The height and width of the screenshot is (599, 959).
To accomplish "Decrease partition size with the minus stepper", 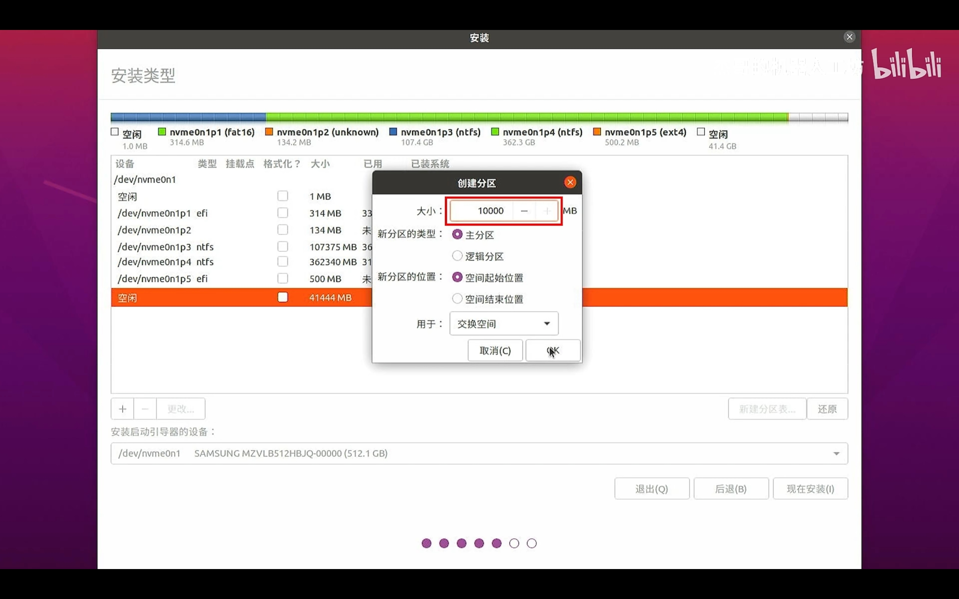I will (x=524, y=211).
